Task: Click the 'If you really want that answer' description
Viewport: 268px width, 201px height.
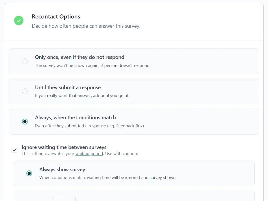Action: (x=82, y=96)
